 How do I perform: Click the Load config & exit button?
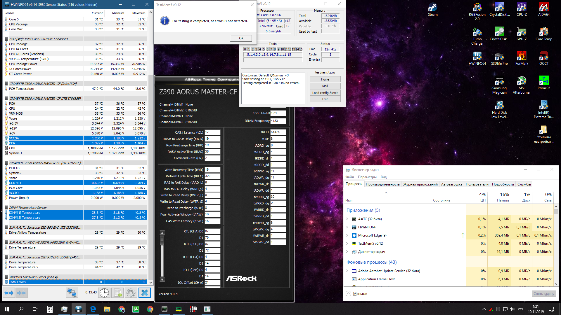(325, 93)
